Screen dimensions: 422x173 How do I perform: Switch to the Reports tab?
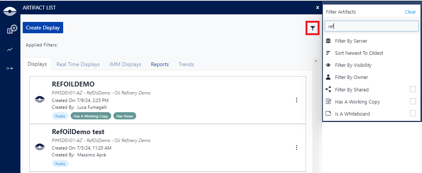(x=160, y=64)
